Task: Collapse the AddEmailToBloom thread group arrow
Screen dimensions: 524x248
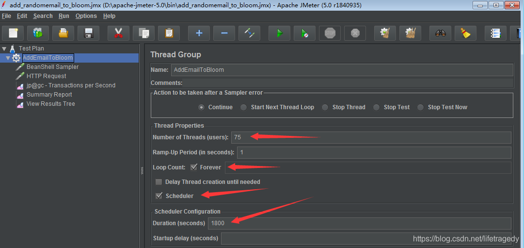Action: [x=8, y=58]
